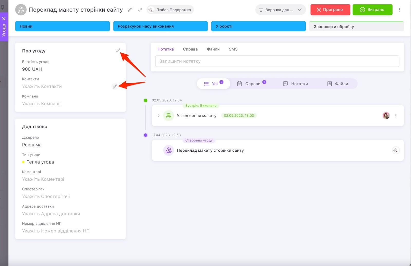Copy the deal link icon

coord(140,10)
